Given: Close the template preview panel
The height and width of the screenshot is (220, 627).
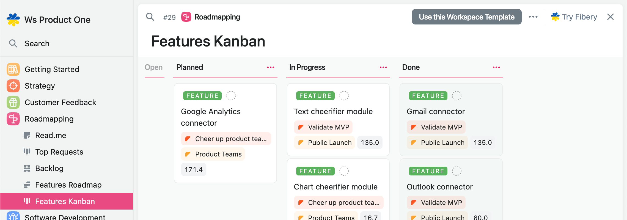Looking at the screenshot, I should [x=610, y=17].
